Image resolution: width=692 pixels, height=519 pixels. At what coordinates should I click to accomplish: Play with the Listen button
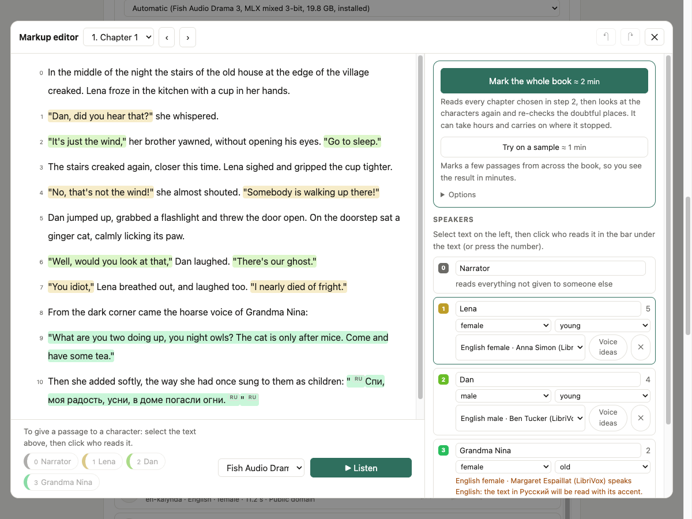(361, 468)
